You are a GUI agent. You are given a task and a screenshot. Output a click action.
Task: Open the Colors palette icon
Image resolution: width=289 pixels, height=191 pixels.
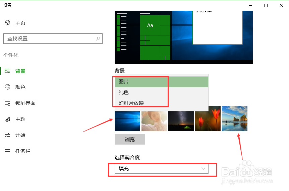tap(7, 87)
